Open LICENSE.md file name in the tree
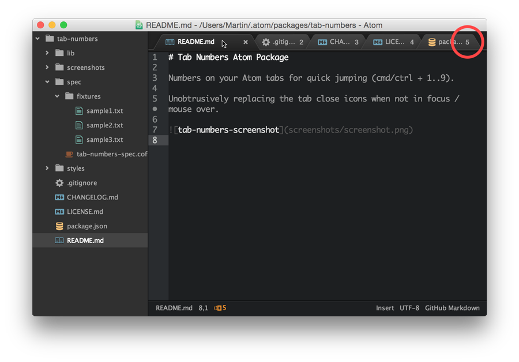 point(85,212)
